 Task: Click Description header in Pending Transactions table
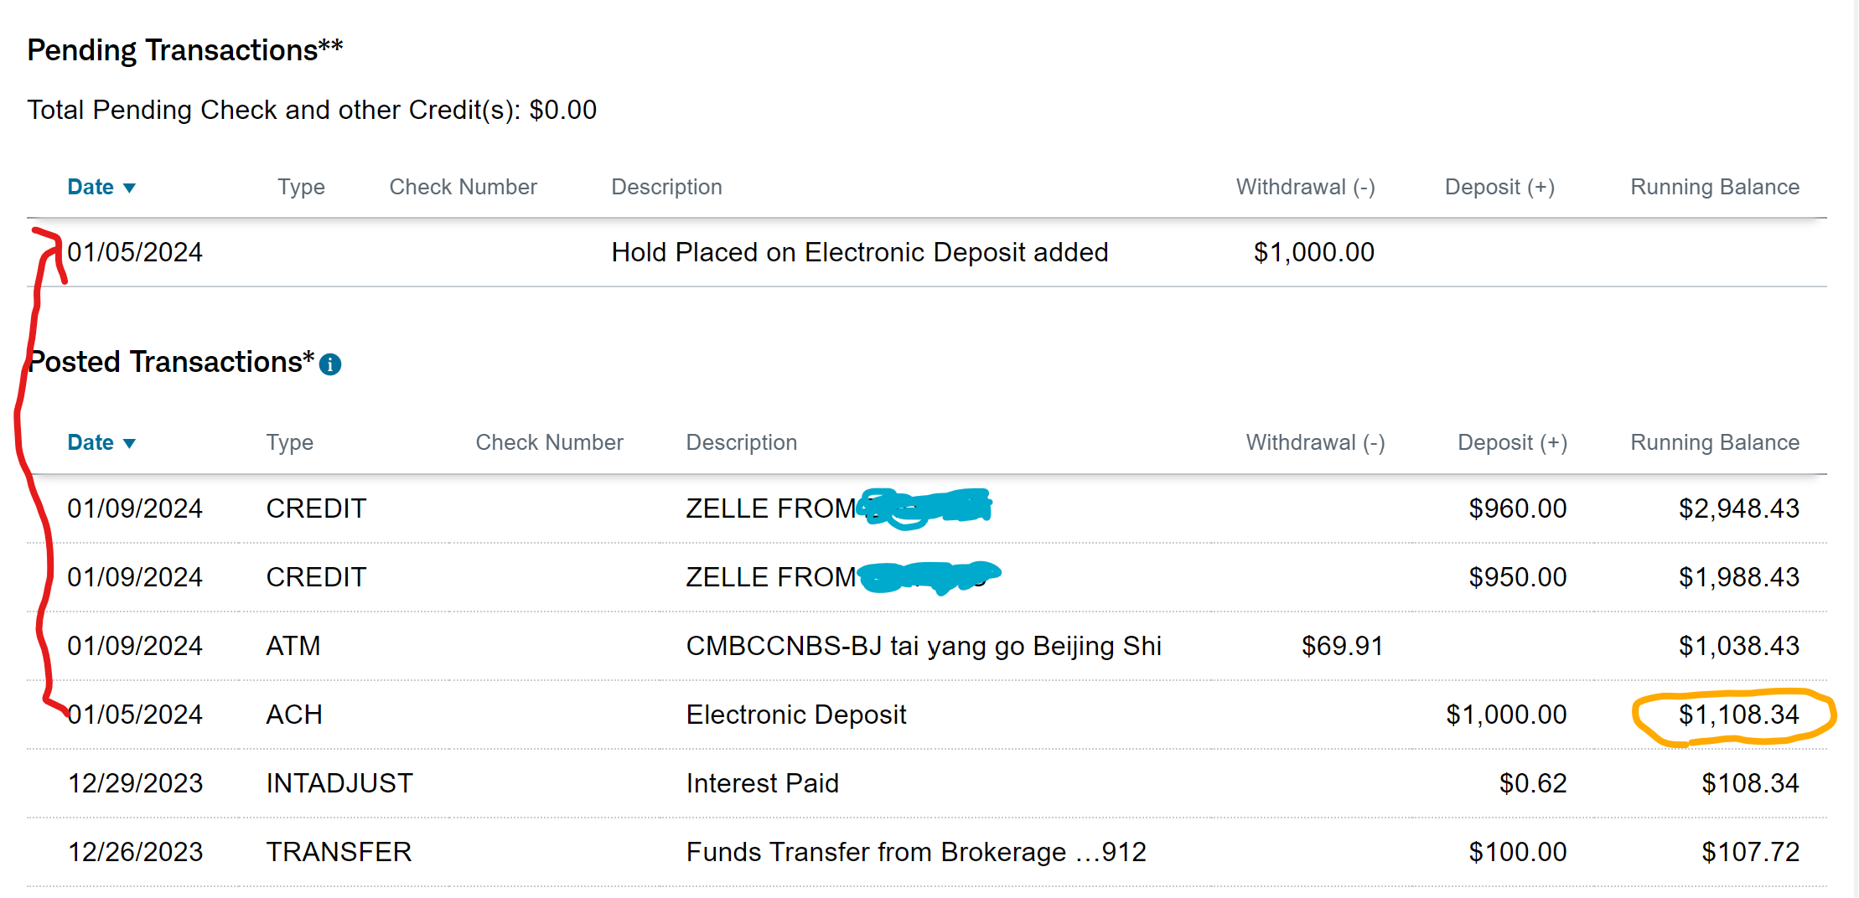tap(666, 187)
